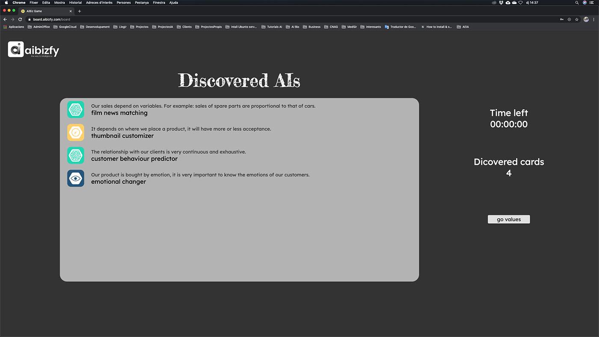Screen dimensions: 599x337
Task: Open Chrome's three-dot menu
Action: (x=594, y=19)
